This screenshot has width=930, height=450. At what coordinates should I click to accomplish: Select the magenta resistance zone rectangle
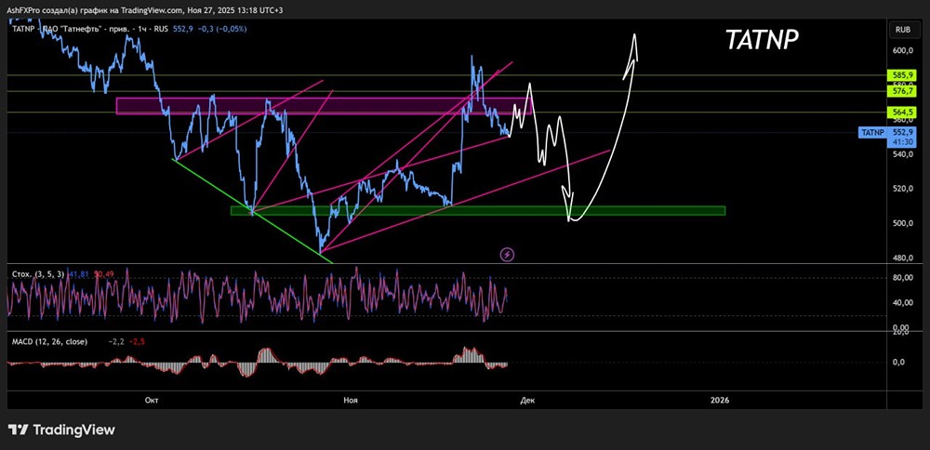click(x=322, y=106)
